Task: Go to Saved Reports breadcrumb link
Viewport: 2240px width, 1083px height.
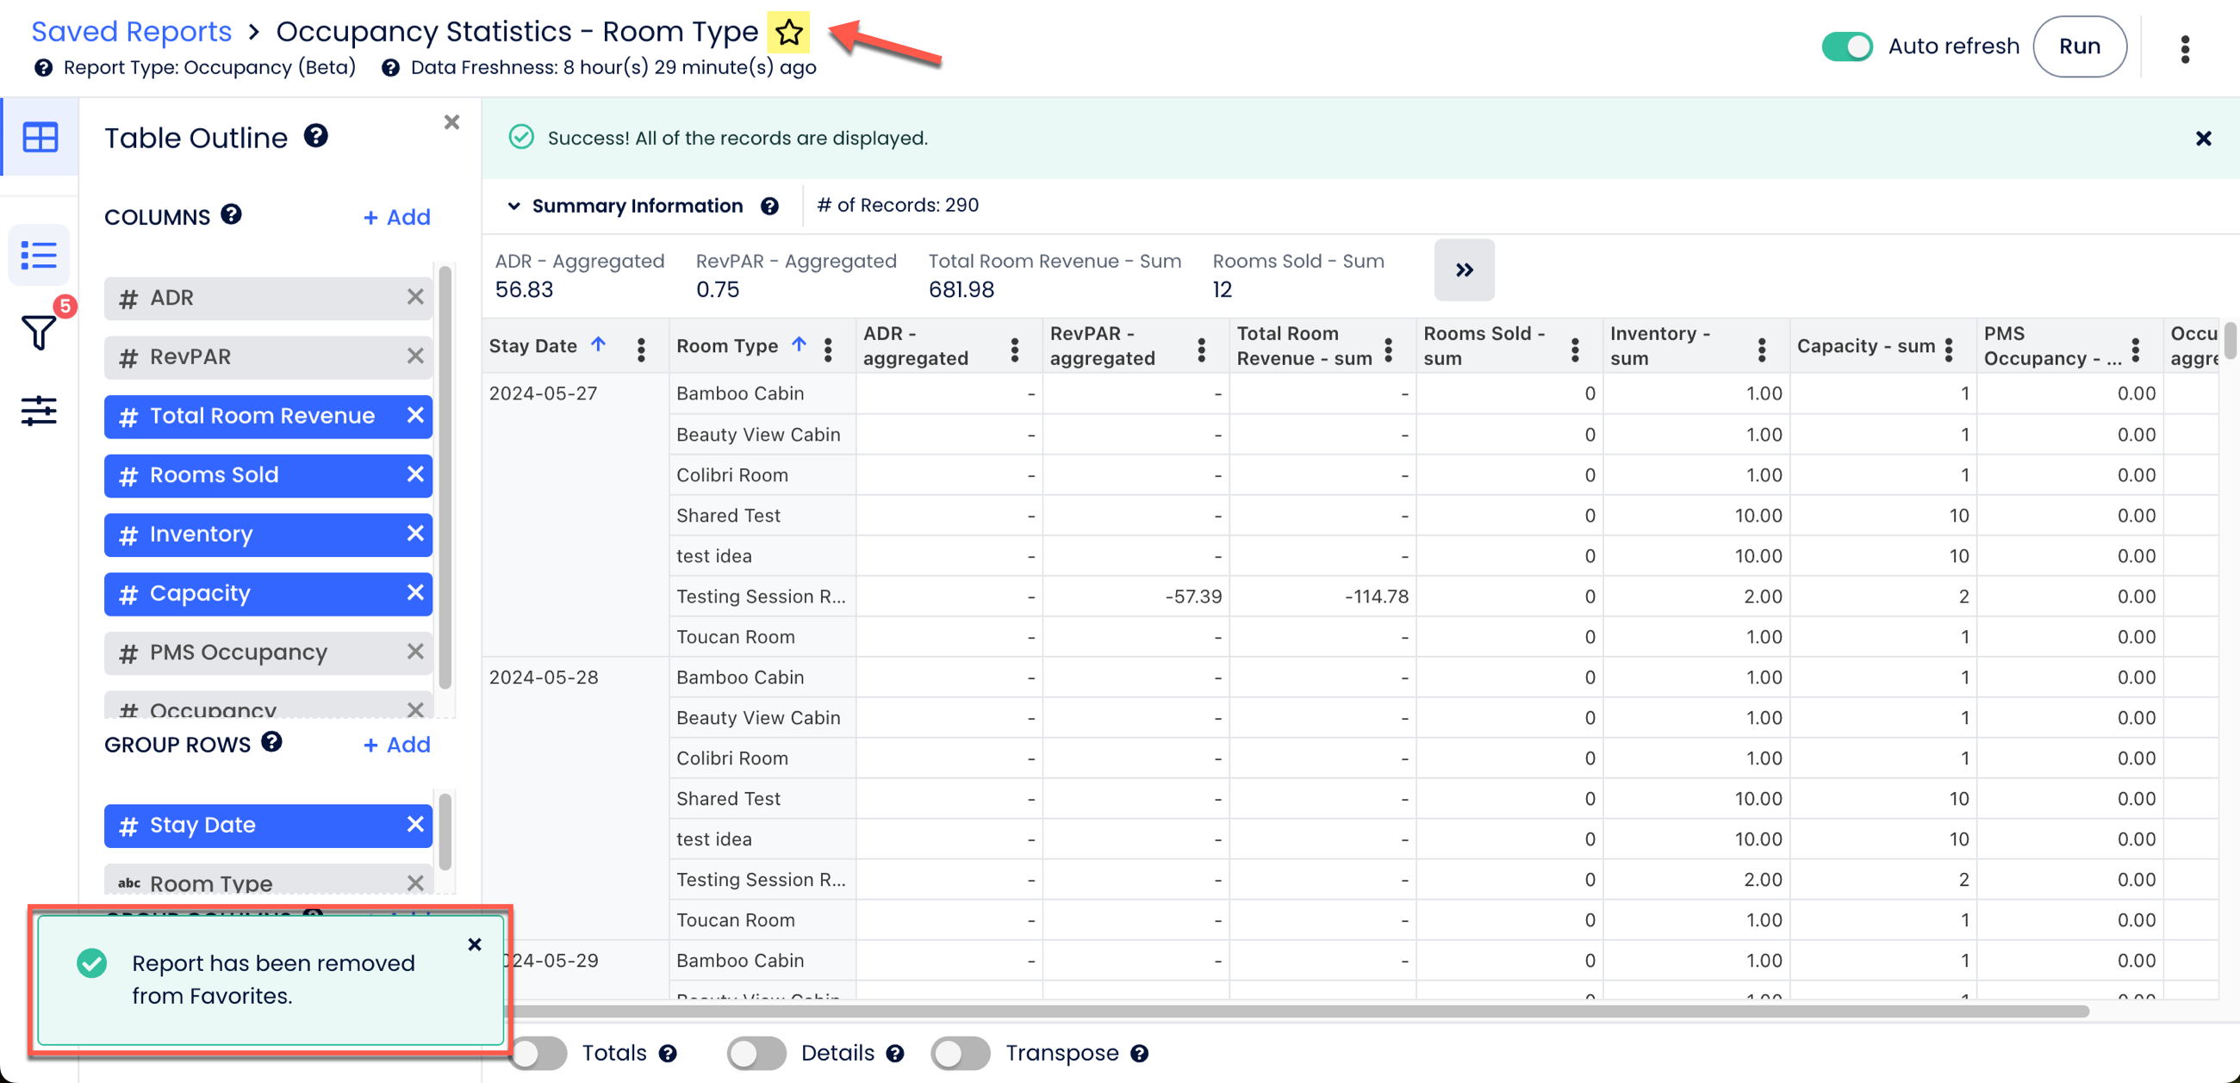Action: pos(131,31)
